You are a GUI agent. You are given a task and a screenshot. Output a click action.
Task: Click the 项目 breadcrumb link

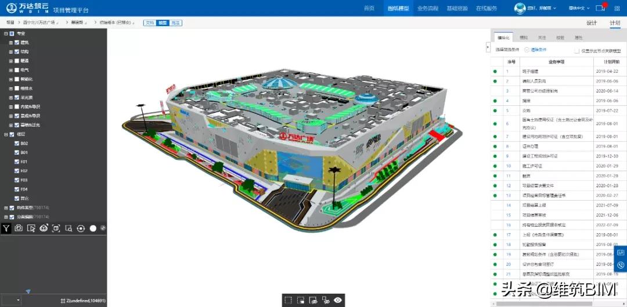tap(10, 23)
